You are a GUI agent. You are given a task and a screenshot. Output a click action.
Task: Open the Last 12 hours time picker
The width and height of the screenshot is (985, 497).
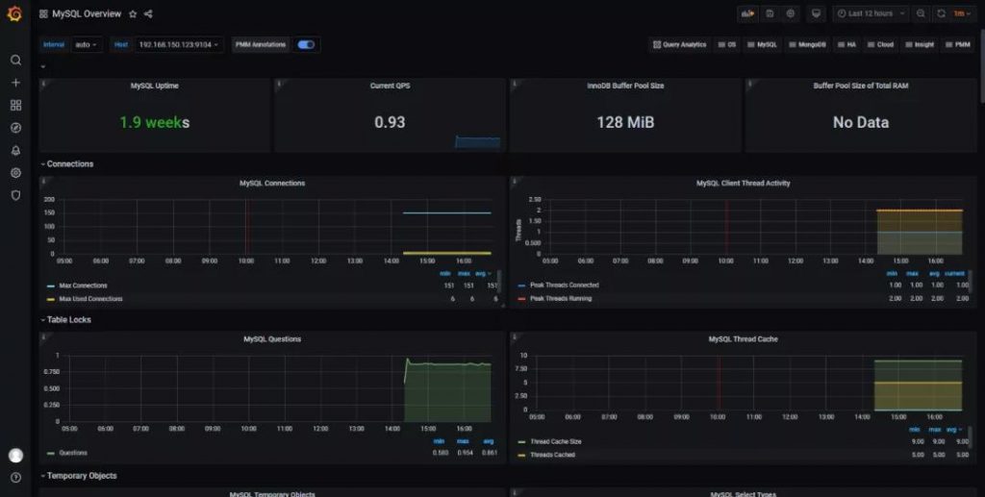[871, 13]
